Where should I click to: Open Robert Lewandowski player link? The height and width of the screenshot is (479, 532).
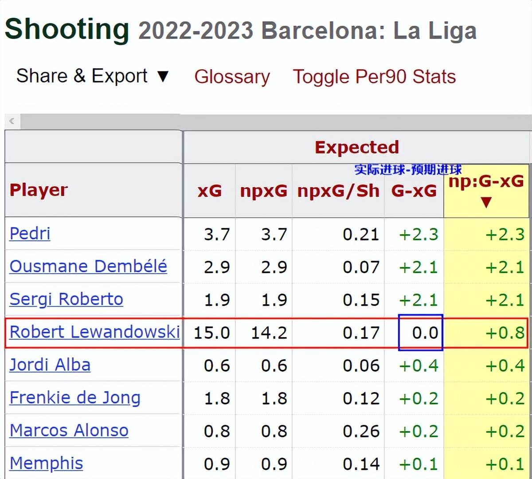pyautogui.click(x=94, y=332)
